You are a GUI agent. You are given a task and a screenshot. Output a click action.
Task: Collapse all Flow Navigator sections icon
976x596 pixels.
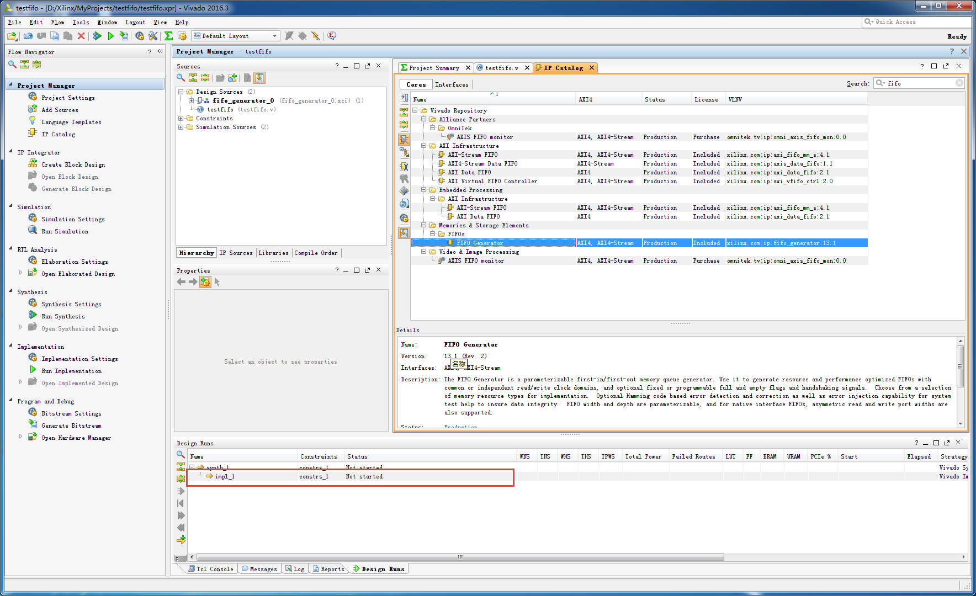click(24, 65)
